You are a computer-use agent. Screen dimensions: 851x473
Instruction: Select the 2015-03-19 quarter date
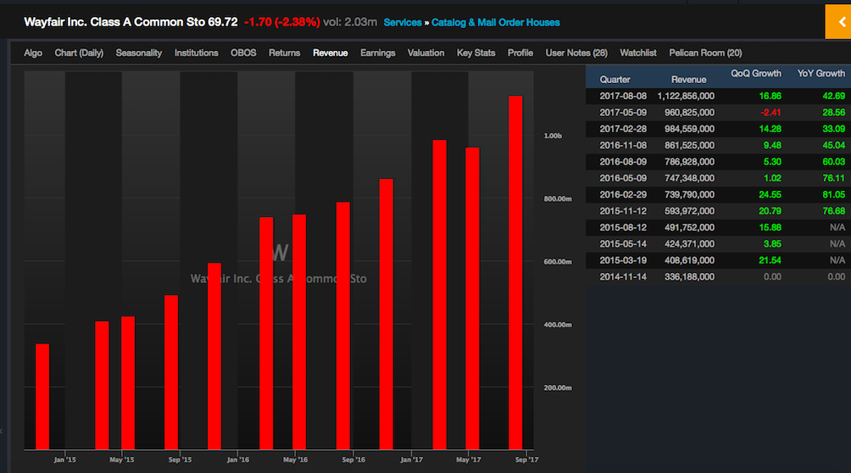tap(623, 260)
